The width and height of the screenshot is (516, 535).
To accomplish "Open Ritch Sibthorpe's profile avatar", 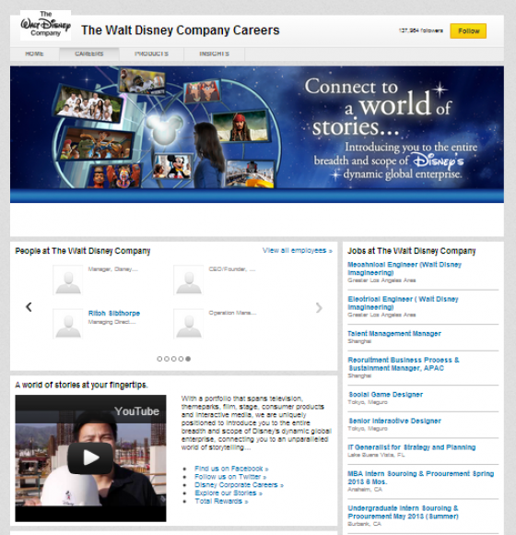I will point(68,324).
